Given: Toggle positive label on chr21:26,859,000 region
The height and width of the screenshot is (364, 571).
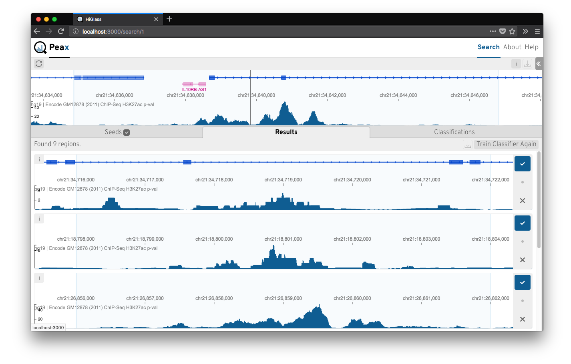Looking at the screenshot, I should [x=522, y=282].
